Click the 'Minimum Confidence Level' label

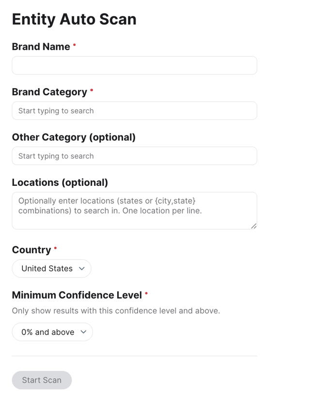point(77,295)
